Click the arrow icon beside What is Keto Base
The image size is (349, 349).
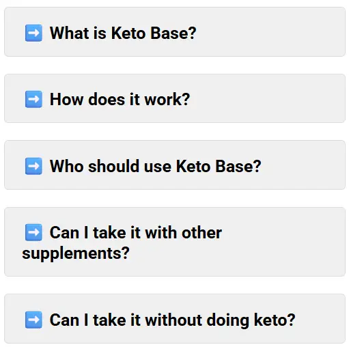point(33,33)
